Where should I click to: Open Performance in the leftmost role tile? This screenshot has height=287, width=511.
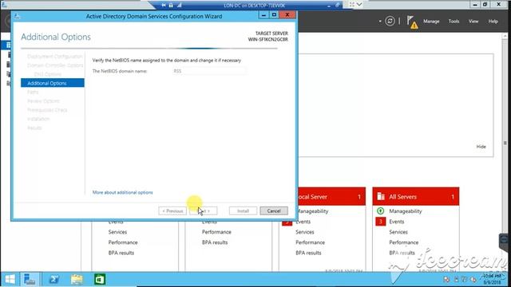point(123,242)
